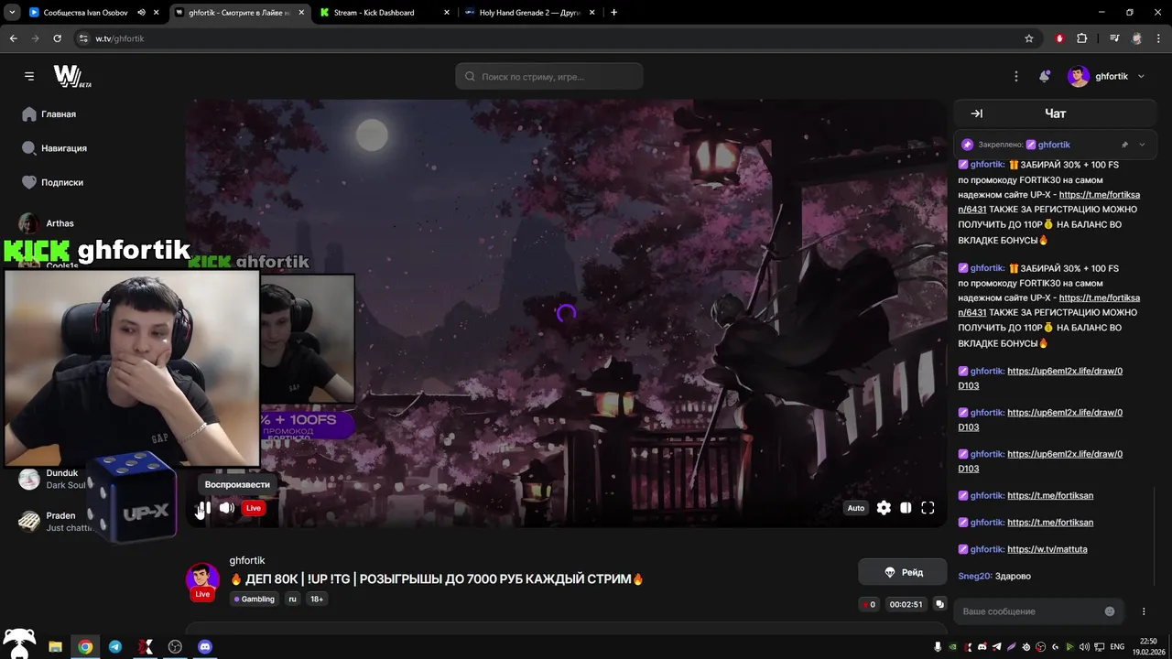1172x659 pixels.
Task: Open Навигация in sidebar
Action: coord(54,148)
